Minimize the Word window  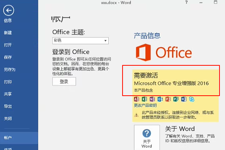point(201,2)
